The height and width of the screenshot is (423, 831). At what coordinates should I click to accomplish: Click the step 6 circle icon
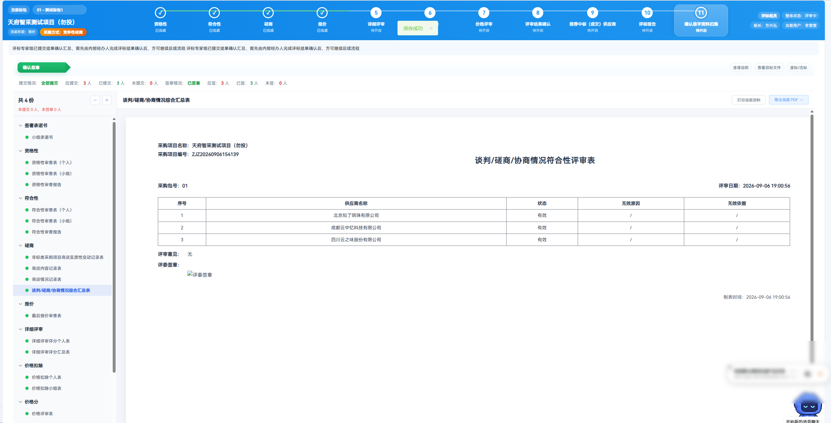click(430, 13)
